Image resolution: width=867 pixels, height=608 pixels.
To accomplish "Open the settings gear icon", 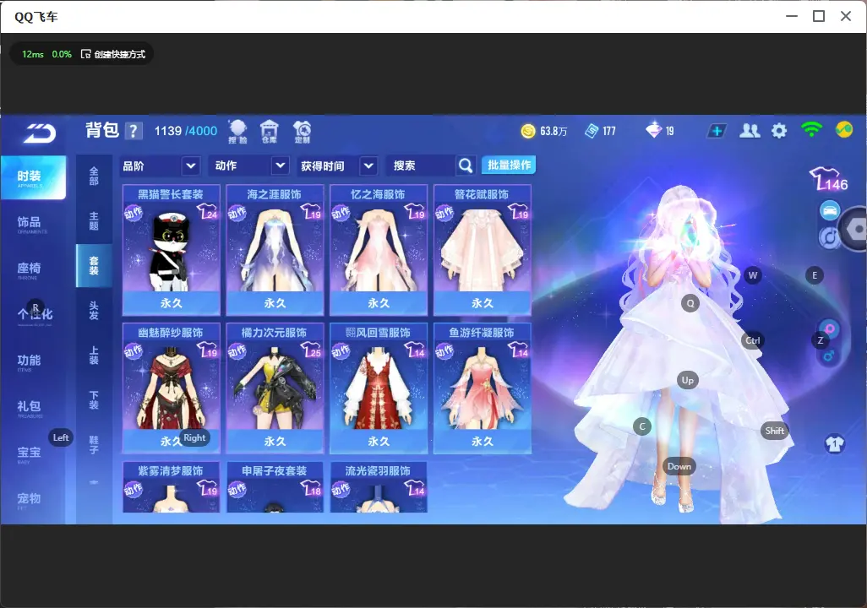I will (779, 131).
